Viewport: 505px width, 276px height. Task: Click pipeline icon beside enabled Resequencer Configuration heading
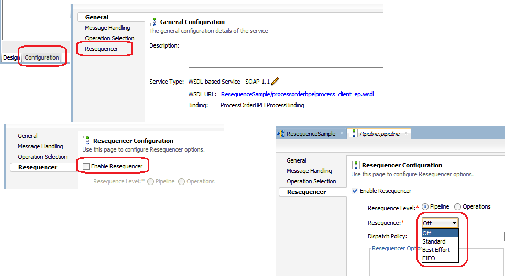356,165
